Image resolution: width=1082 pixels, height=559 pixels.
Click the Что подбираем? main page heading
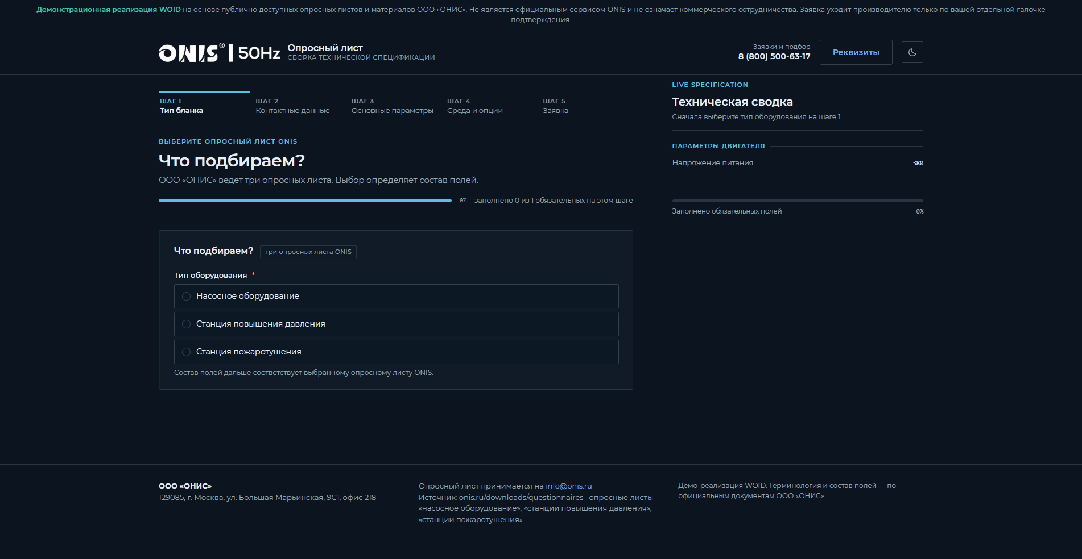point(232,161)
